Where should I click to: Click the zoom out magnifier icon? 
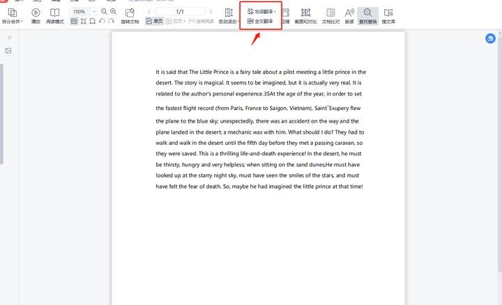(105, 12)
